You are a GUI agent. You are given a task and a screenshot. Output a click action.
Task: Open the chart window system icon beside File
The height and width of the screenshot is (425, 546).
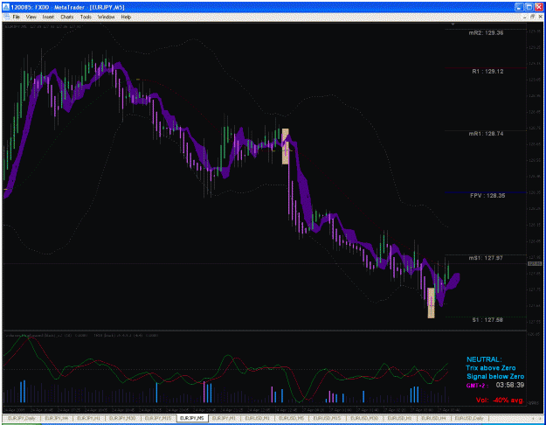6,17
